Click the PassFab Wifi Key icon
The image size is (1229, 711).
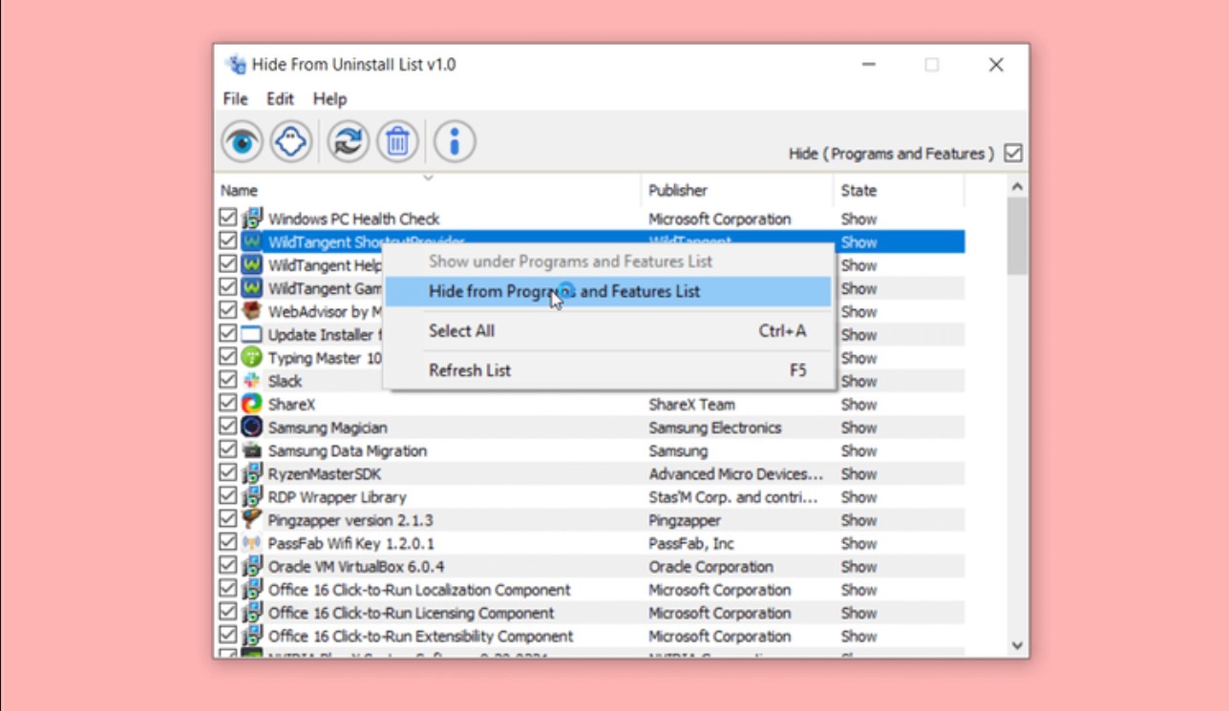point(251,543)
